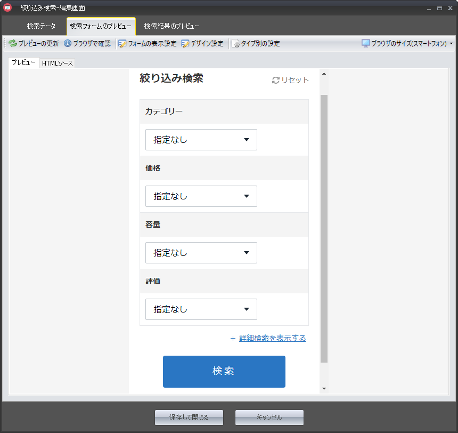
Task: Click the 保存して閉じる button
Action: [189, 418]
